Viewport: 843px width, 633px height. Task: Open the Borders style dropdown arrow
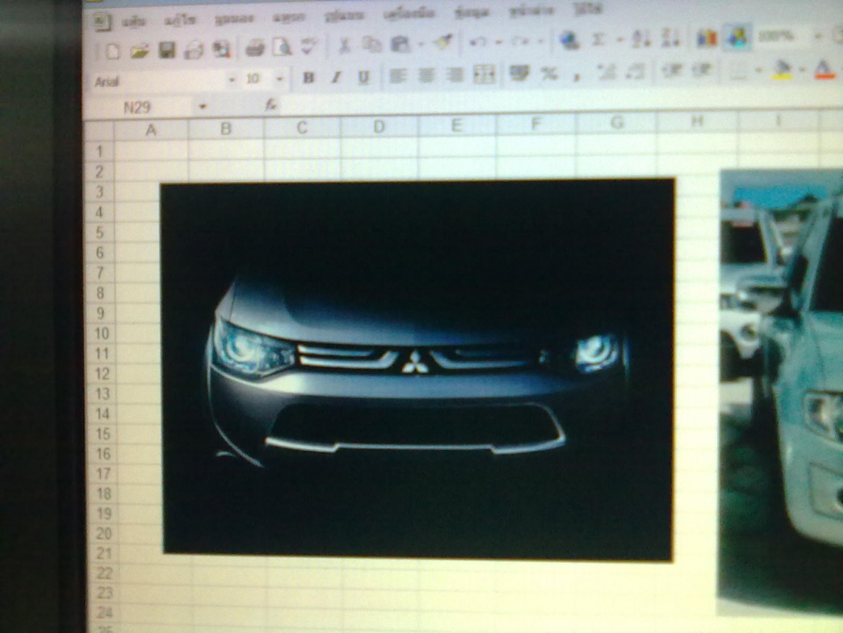tap(758, 70)
